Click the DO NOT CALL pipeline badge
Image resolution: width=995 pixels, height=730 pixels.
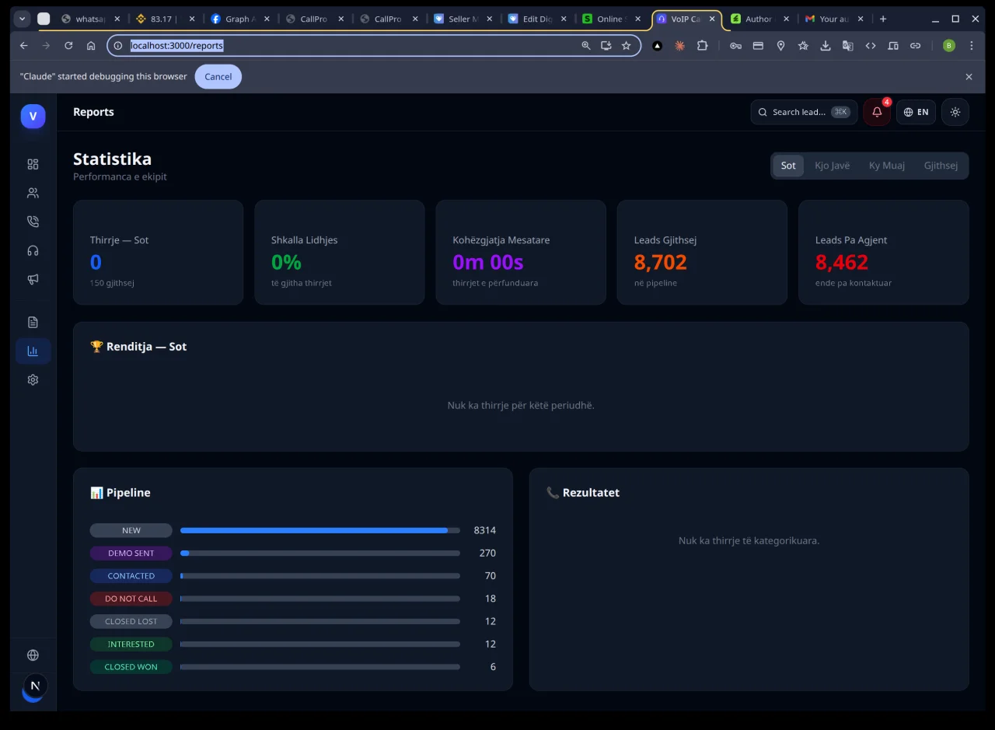pyautogui.click(x=131, y=599)
